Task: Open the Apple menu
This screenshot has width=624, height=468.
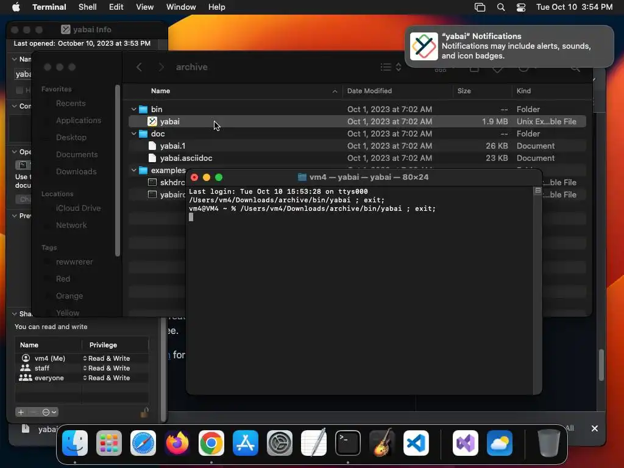Action: (x=16, y=7)
